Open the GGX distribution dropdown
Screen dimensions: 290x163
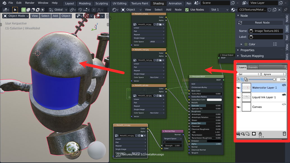tap(206, 84)
